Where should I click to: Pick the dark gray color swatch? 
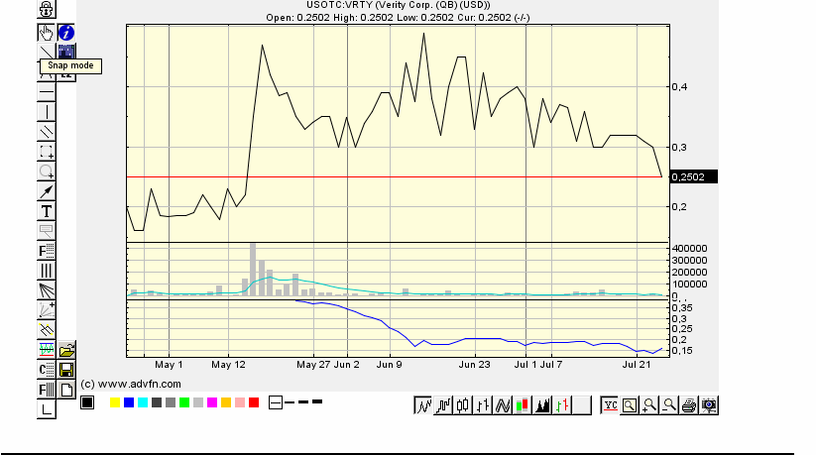(157, 402)
